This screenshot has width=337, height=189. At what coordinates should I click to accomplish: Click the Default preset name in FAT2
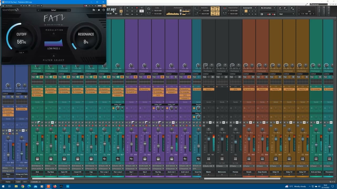pyautogui.click(x=54, y=10)
